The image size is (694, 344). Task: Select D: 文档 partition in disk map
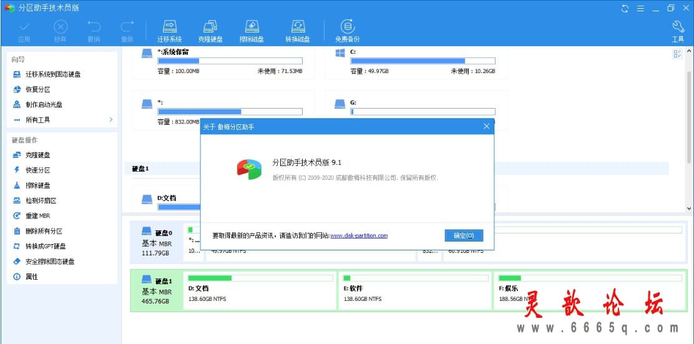point(260,290)
